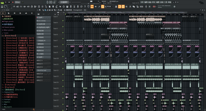Image resolution: width=206 pixels, height=111 pixels.
Task: Open the help question mark icon
Action: pos(85,7)
